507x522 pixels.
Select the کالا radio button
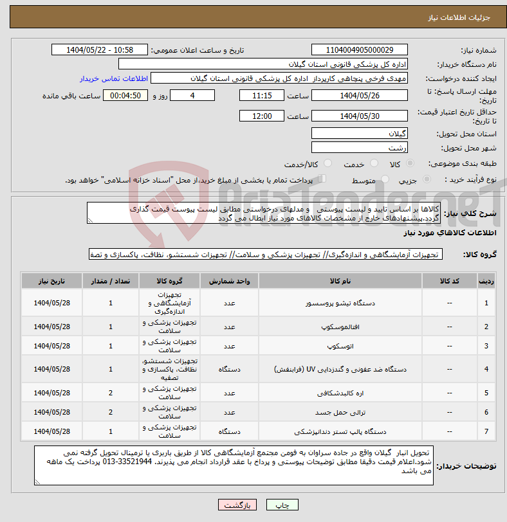click(410, 163)
